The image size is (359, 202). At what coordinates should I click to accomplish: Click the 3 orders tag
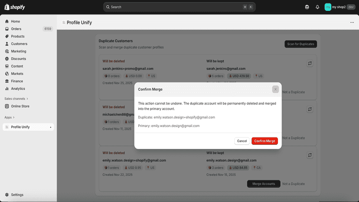(x=216, y=168)
